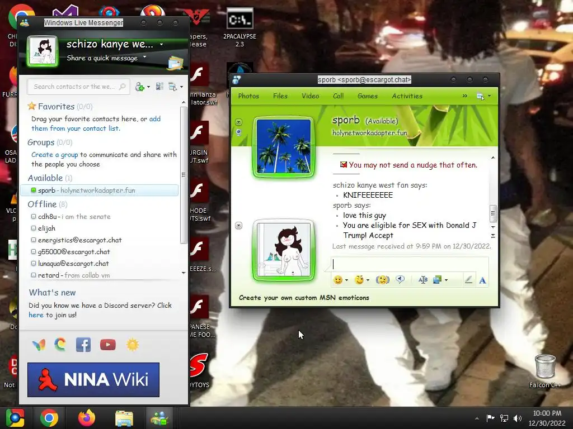Open the change contact list layout icon
The image size is (573, 429).
click(159, 87)
